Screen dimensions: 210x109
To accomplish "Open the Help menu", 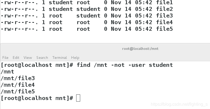I will pos(75,58).
